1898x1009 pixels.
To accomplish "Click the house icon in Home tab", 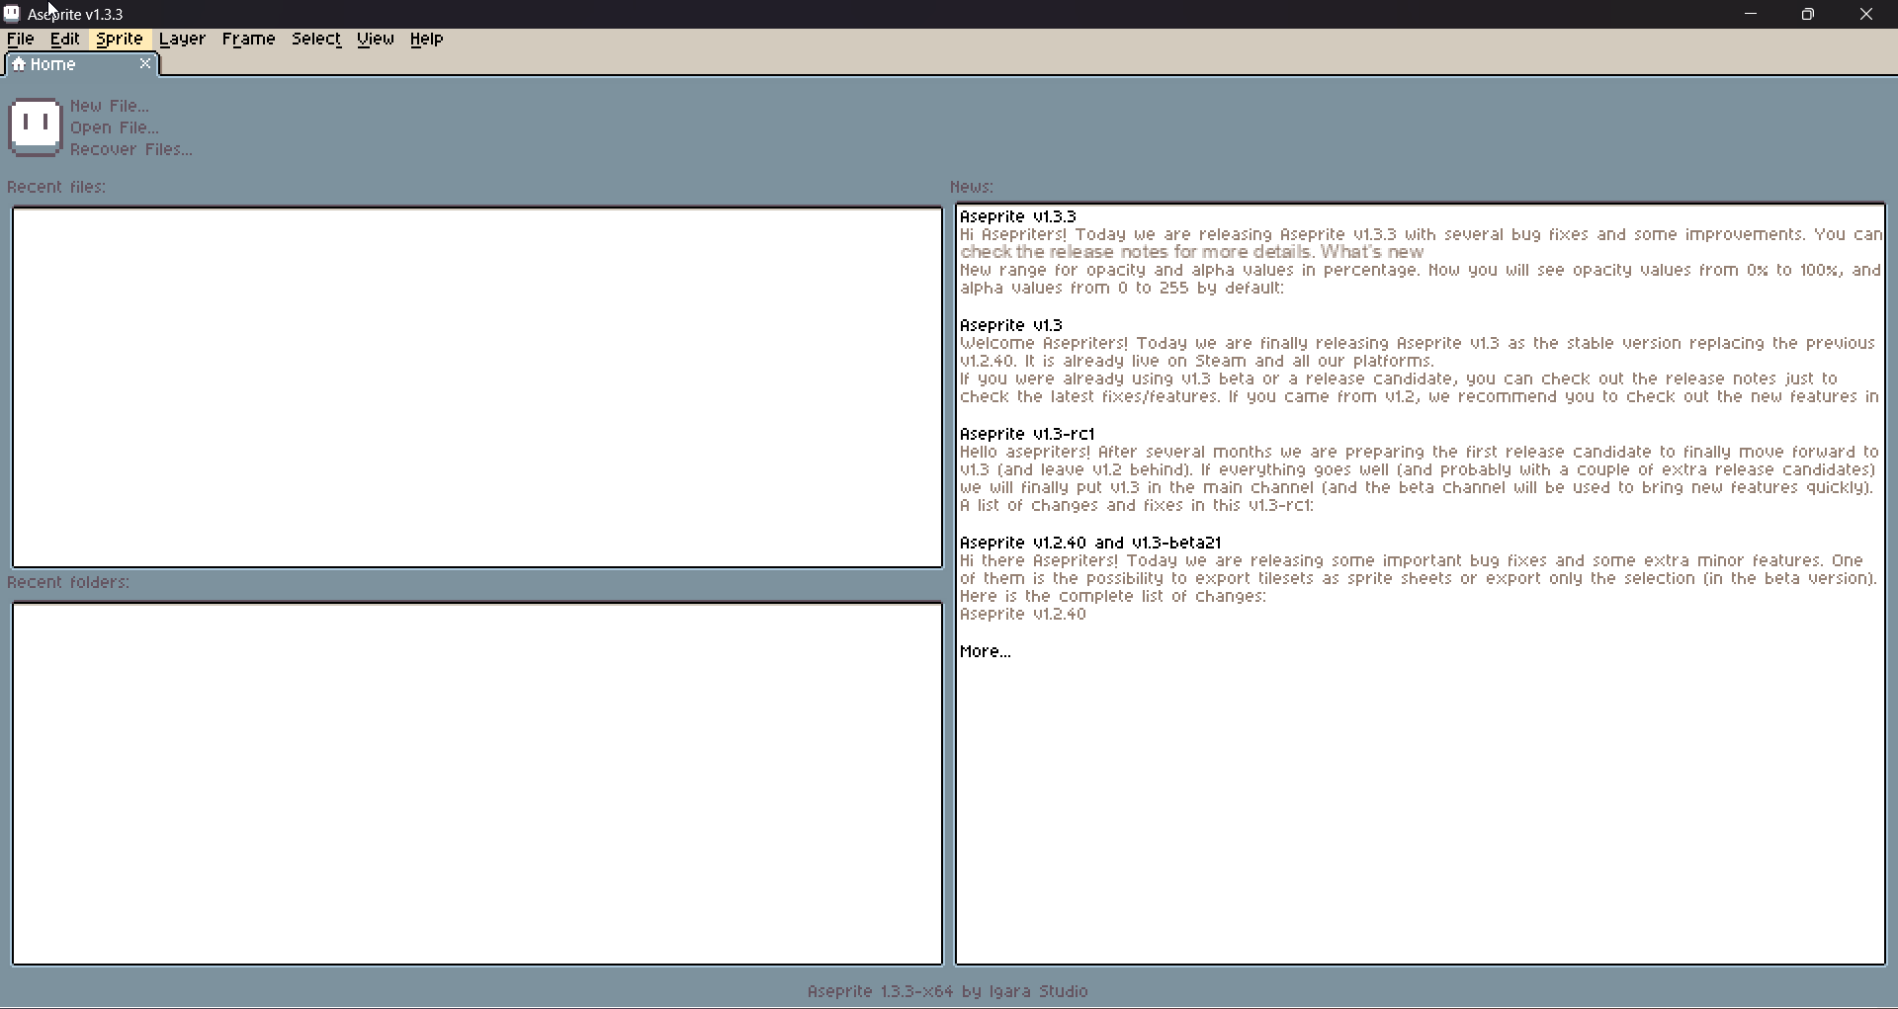I will click(x=19, y=64).
